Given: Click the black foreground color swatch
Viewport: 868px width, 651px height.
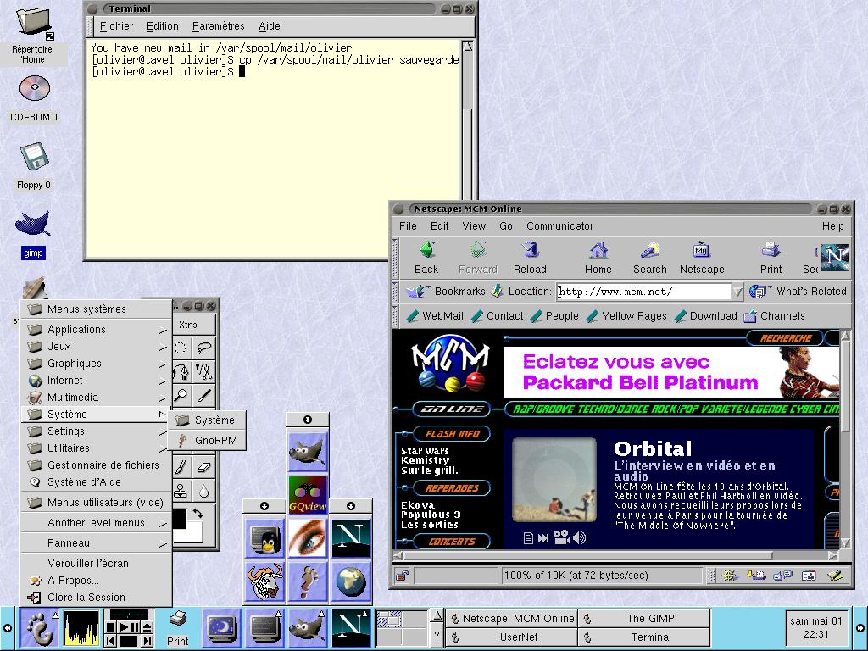Looking at the screenshot, I should [x=179, y=518].
